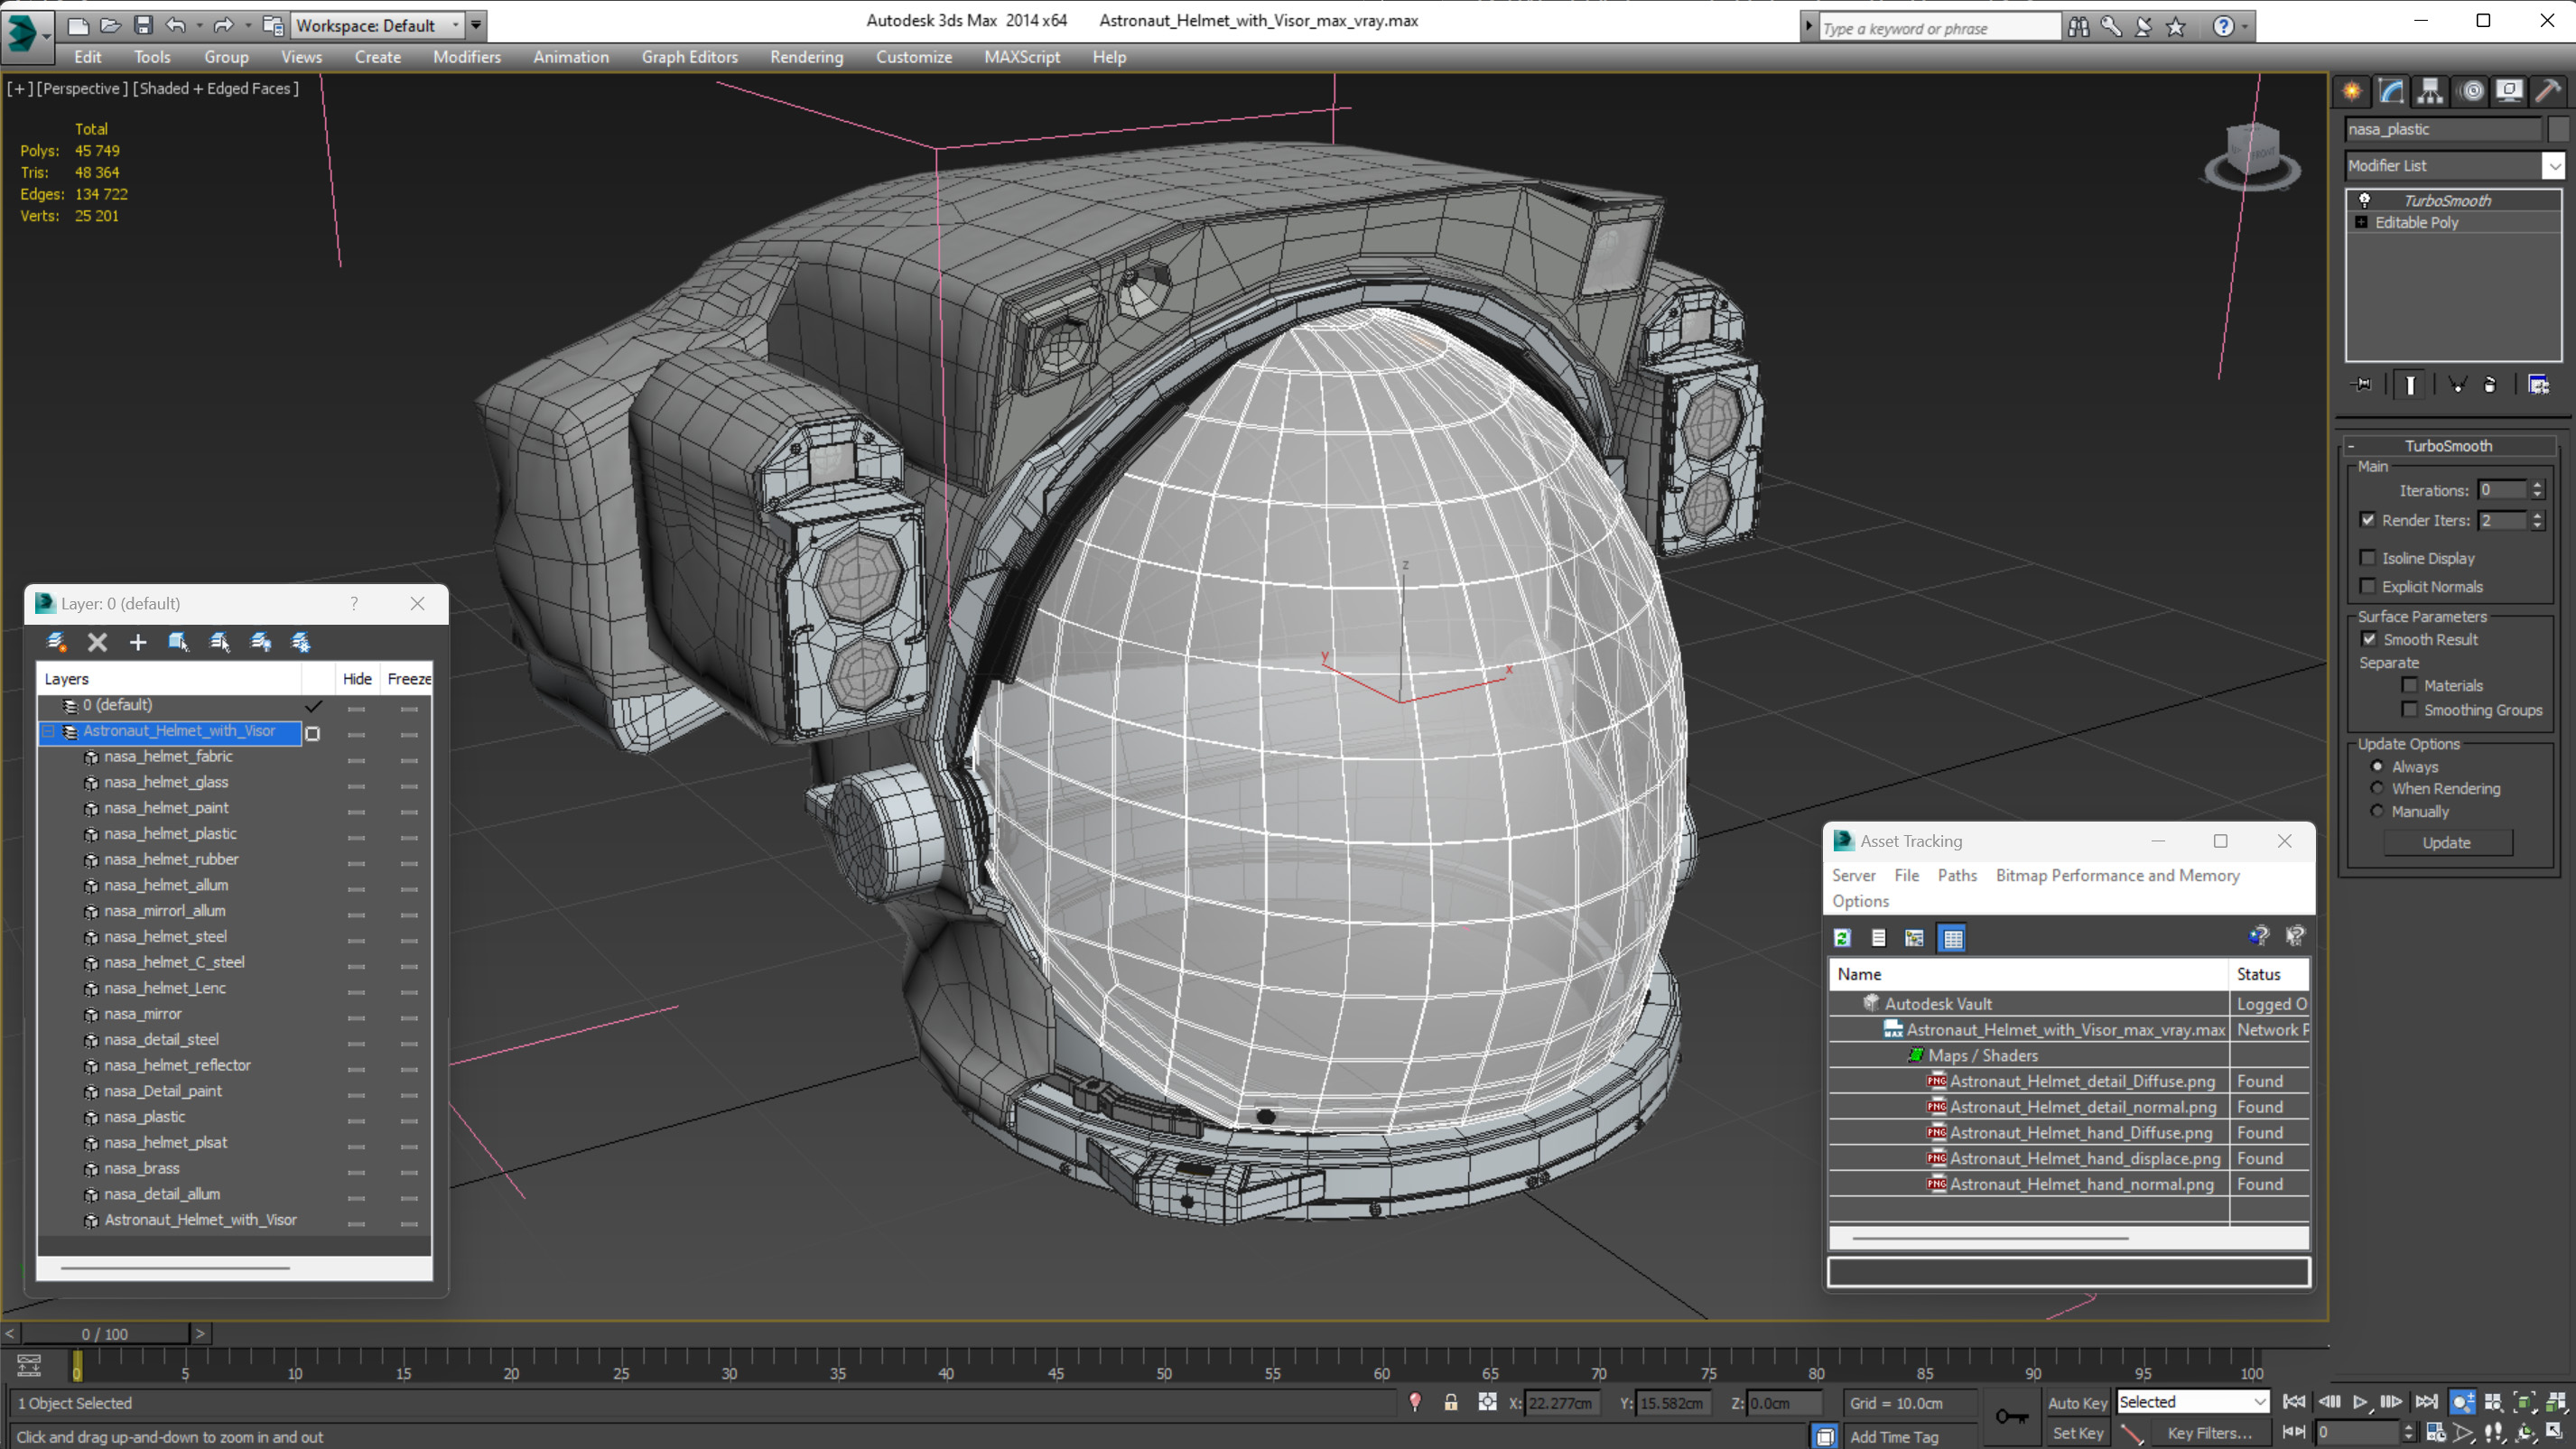Open the Display command panel tab
This screenshot has height=1449, width=2576.
tap(2509, 91)
